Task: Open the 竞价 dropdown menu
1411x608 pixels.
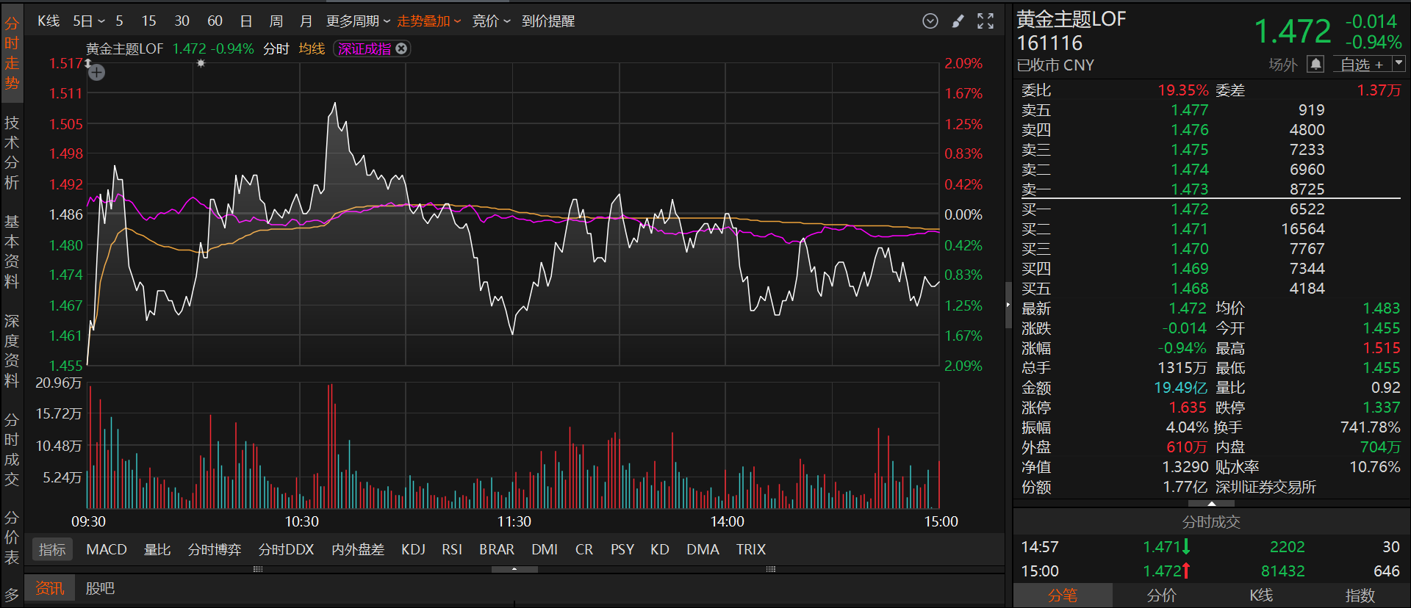Action: [490, 21]
